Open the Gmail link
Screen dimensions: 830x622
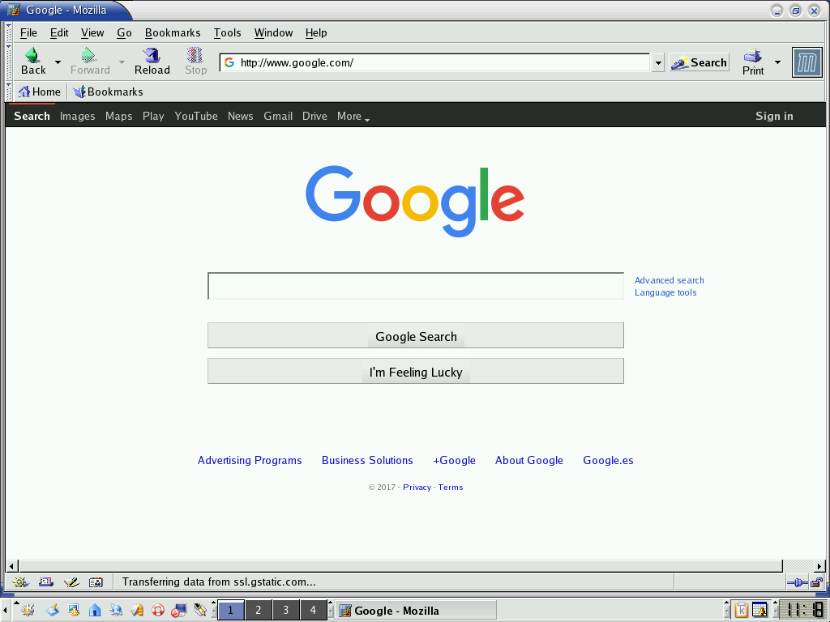(x=278, y=116)
